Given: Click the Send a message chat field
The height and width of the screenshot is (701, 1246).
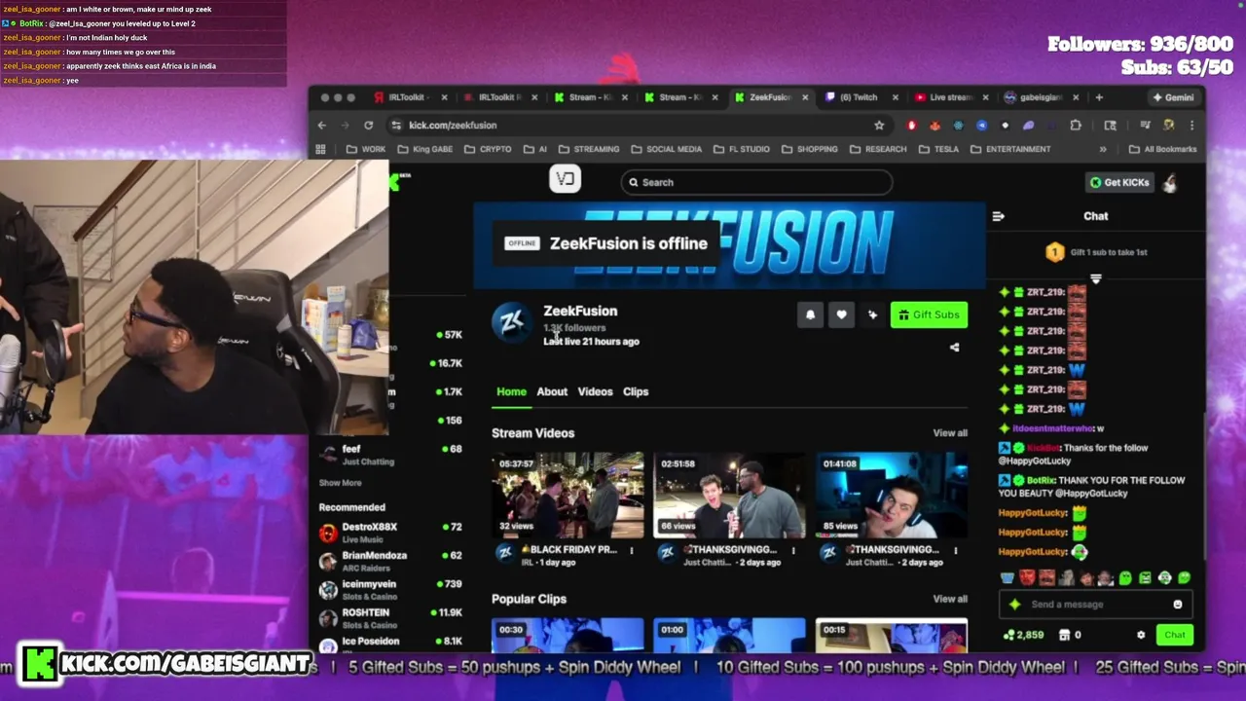Looking at the screenshot, I should [x=1095, y=605].
